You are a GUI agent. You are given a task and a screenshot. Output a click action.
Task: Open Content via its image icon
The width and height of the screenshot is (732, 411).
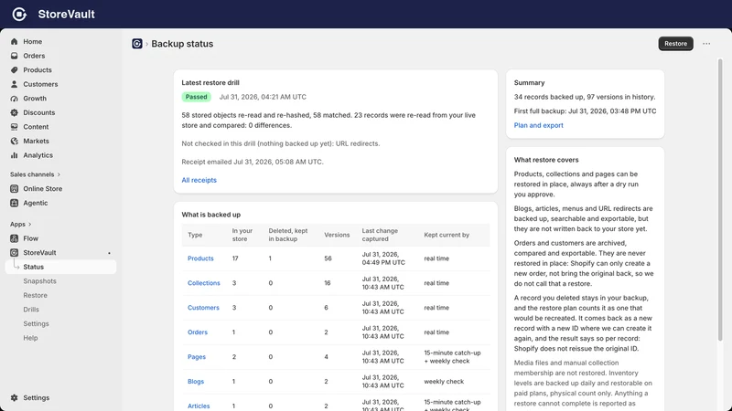[14, 127]
